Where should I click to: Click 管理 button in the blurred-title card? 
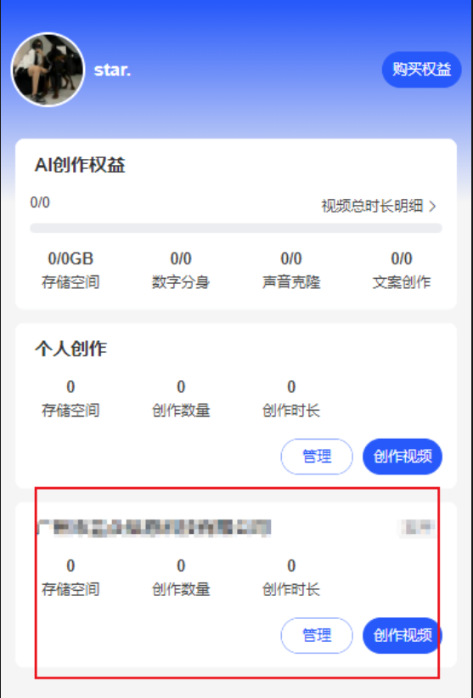(317, 635)
